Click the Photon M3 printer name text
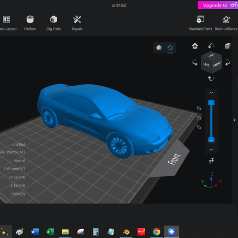The image size is (238, 238). (12, 152)
